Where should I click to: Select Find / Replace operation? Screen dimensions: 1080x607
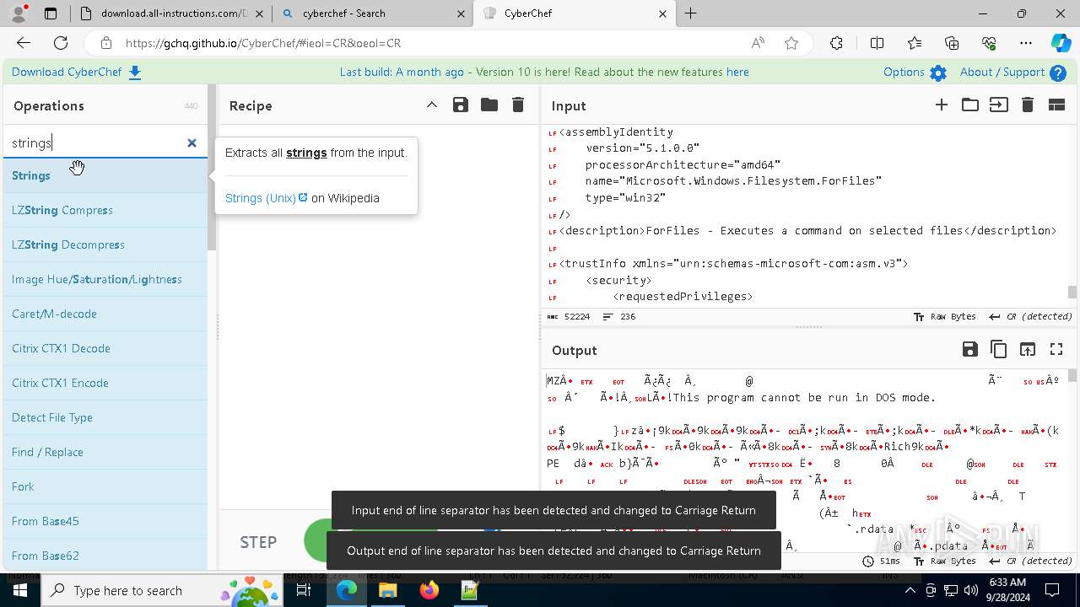coord(105,452)
